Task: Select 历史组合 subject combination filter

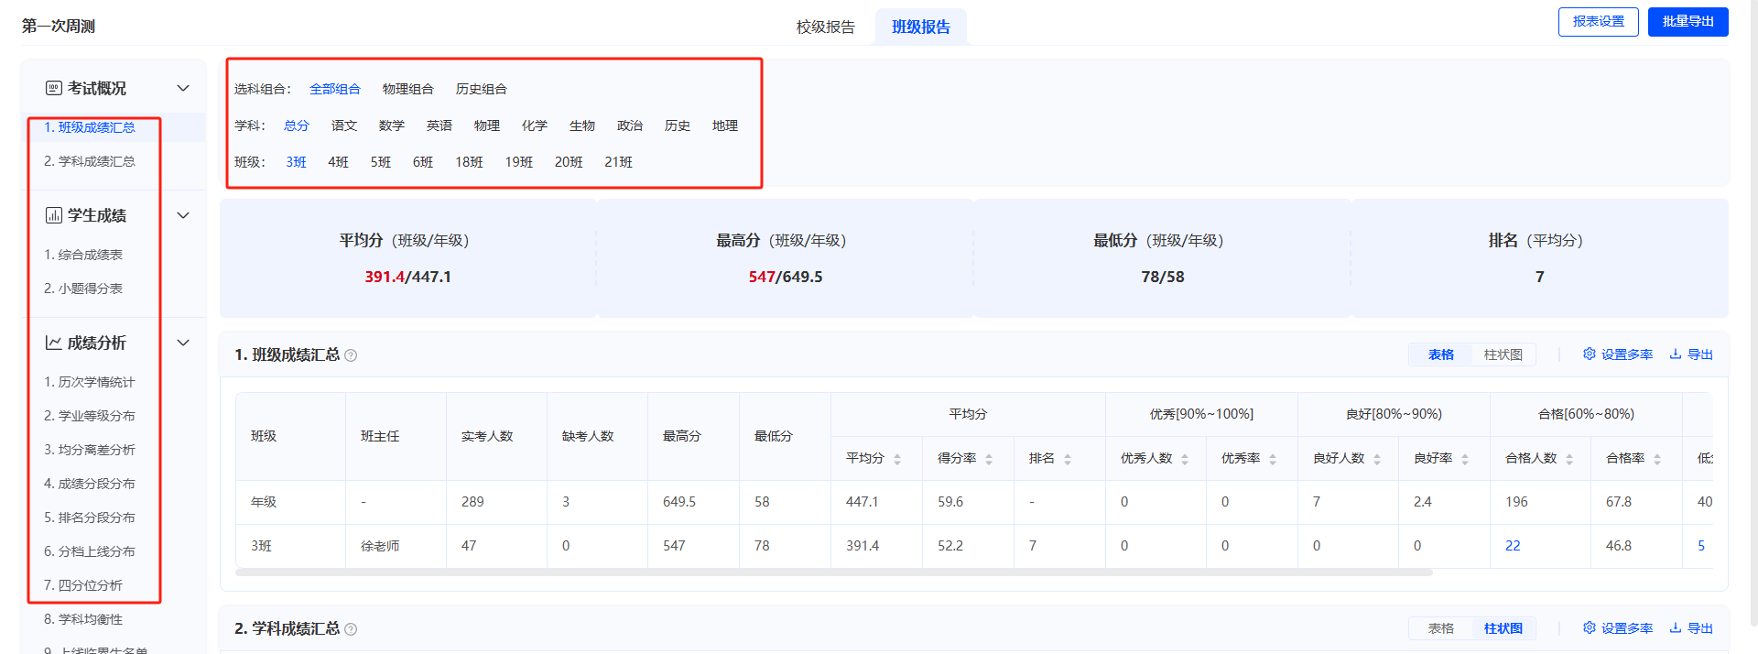Action: [x=482, y=89]
